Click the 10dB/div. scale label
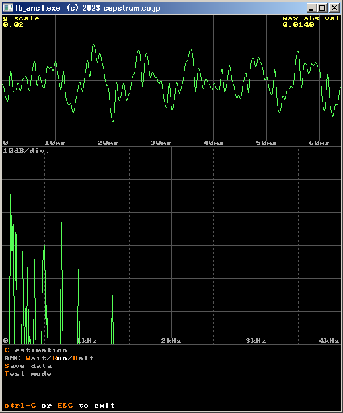 [x=26, y=151]
